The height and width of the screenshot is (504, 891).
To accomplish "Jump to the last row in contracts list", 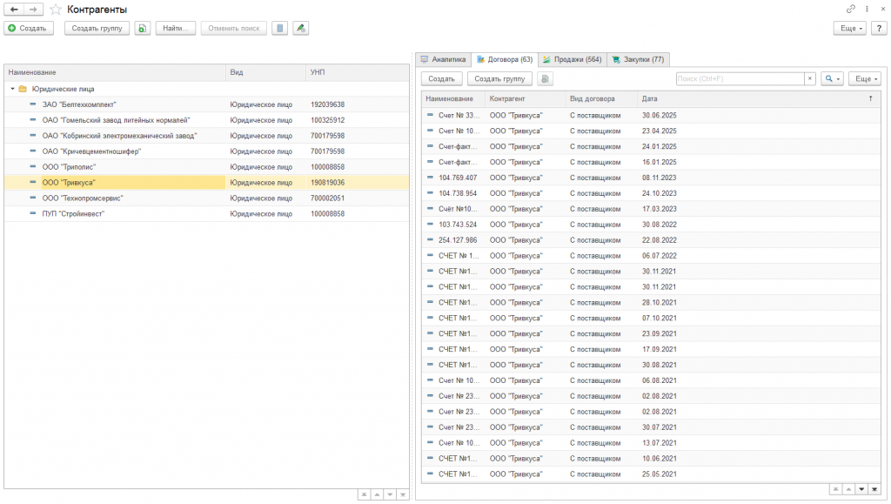I will [x=877, y=489].
